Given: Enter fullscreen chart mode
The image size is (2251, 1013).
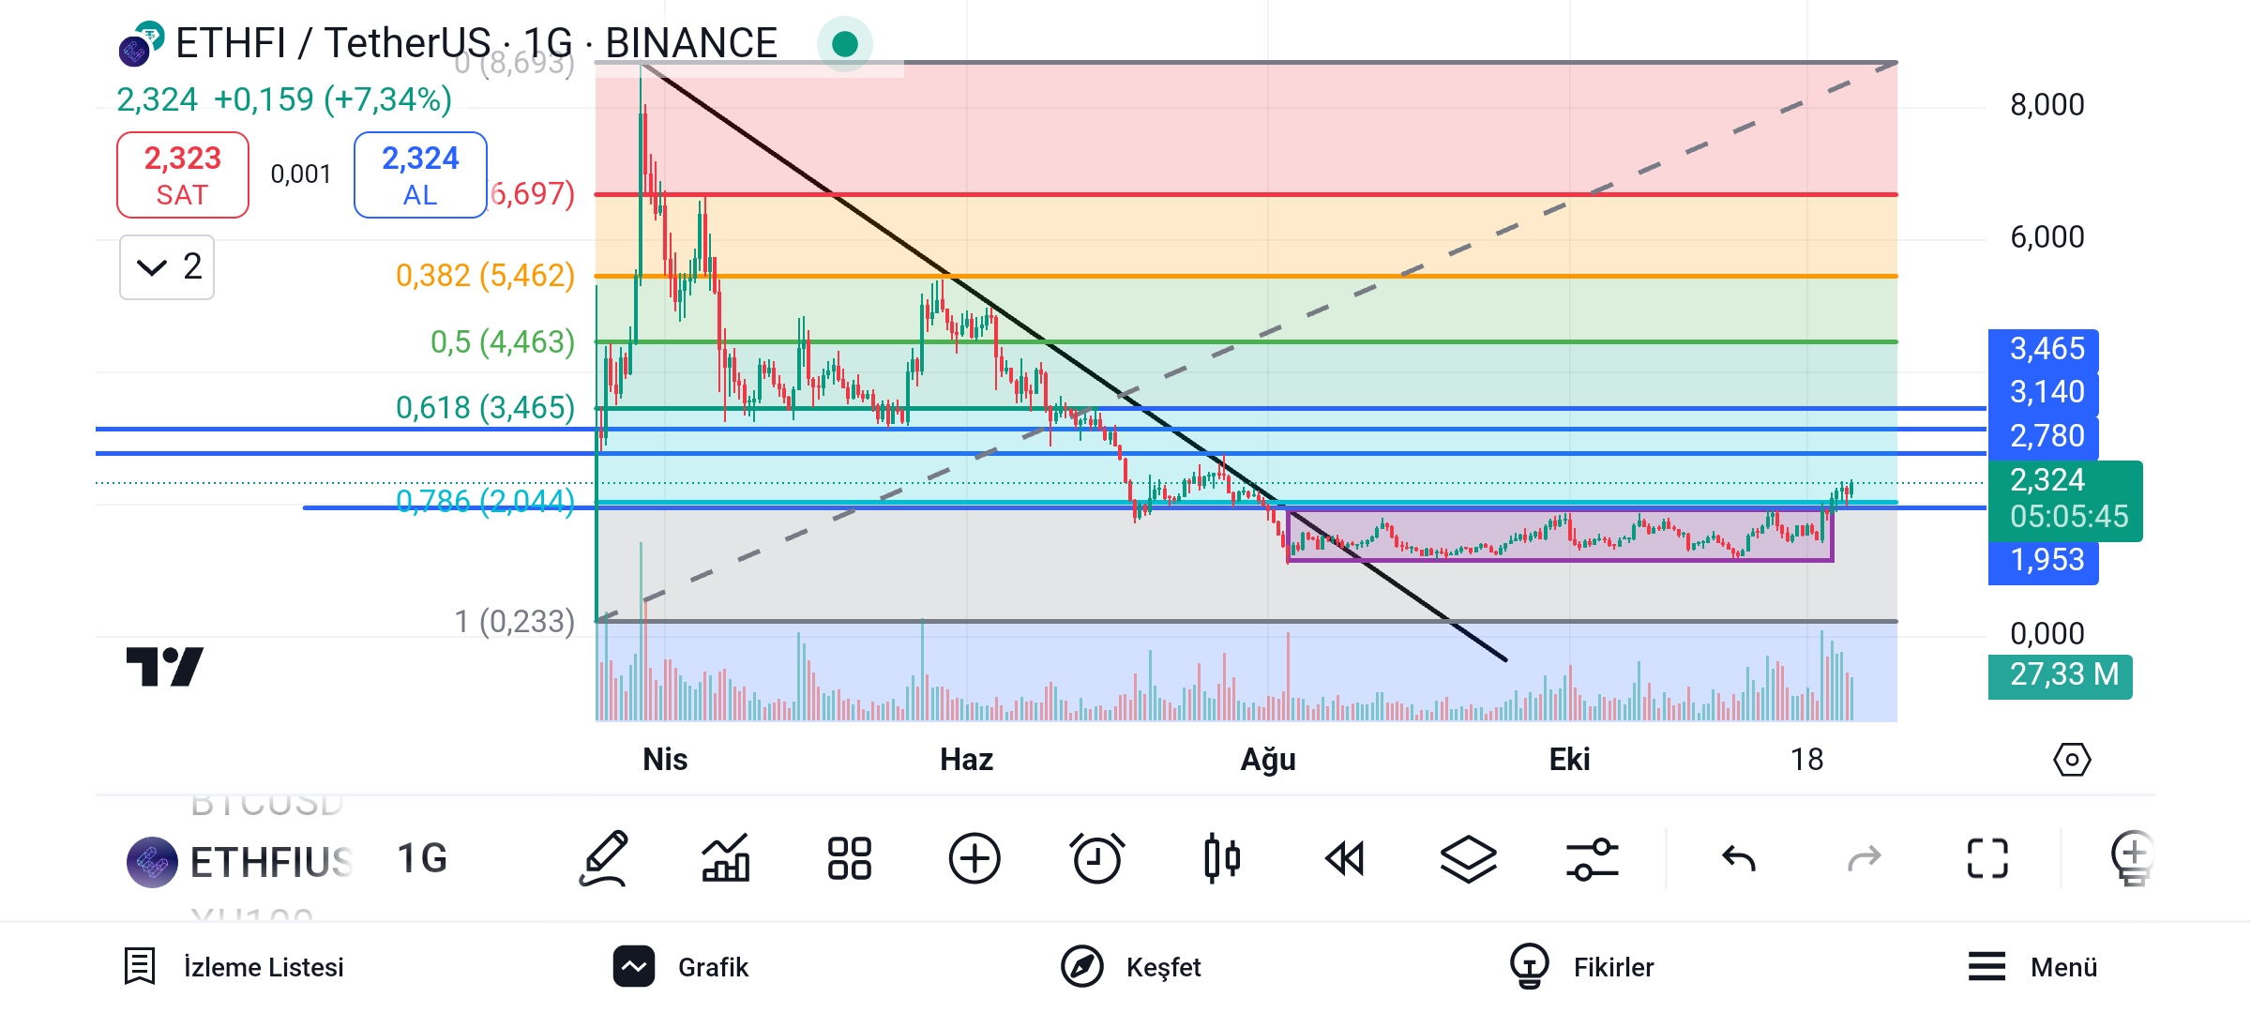Looking at the screenshot, I should [x=1987, y=858].
